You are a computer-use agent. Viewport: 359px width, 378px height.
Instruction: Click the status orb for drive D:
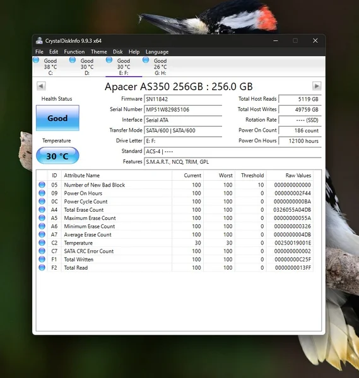tap(73, 60)
